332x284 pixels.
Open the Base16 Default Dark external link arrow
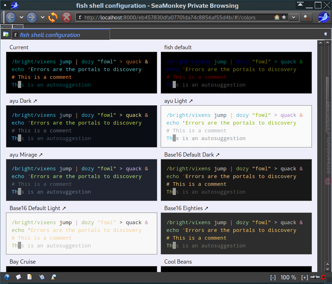[x=218, y=155]
